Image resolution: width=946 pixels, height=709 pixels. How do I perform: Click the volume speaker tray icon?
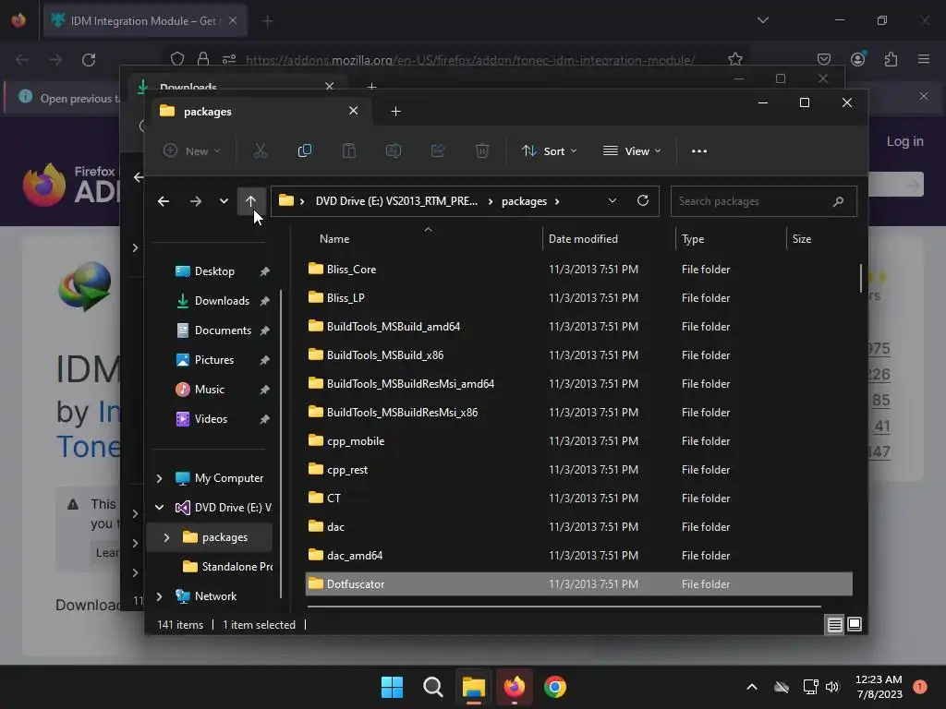(832, 687)
